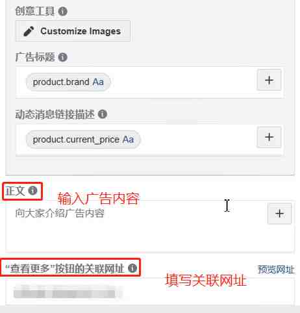Open Aa formatting on product.current_price tag
Image resolution: width=300 pixels, height=313 pixels.
coord(128,140)
